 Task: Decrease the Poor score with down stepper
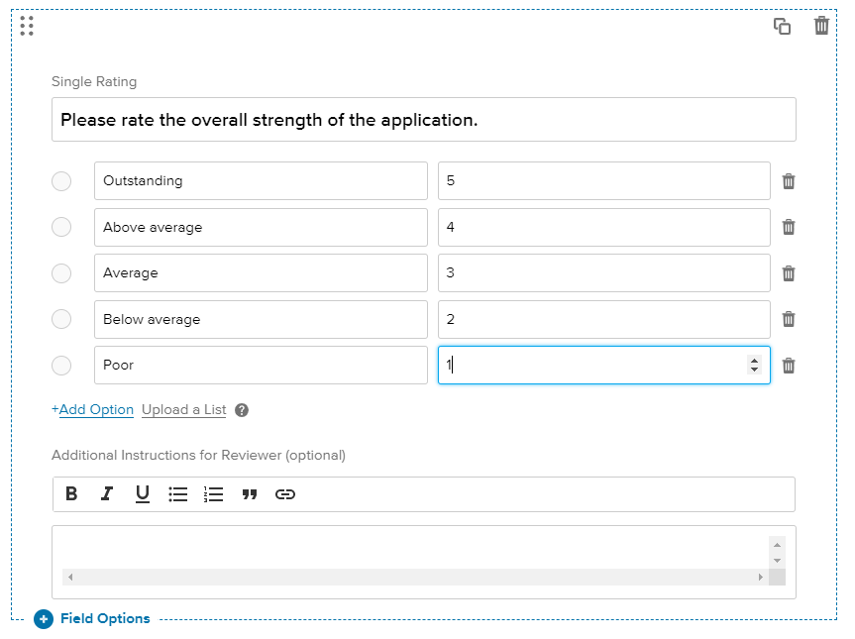coord(755,371)
